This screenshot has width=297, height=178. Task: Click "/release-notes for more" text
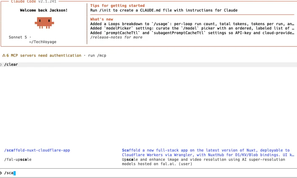[116, 37]
